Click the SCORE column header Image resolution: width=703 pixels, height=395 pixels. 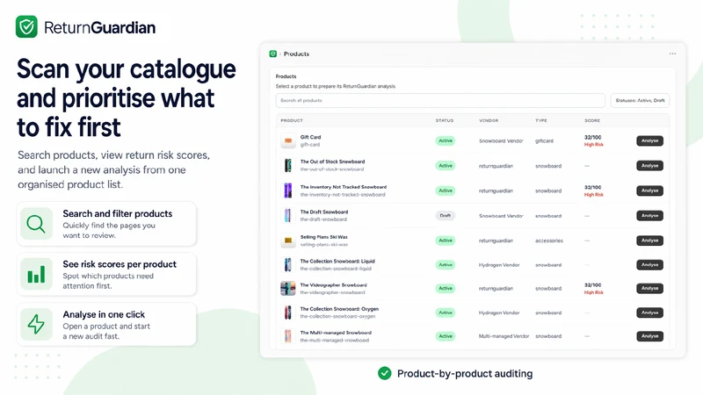(x=592, y=120)
